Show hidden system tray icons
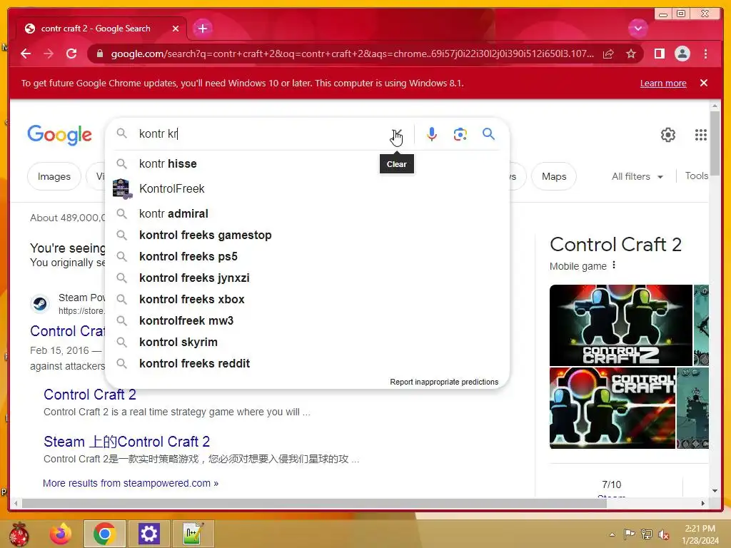The image size is (731, 548). [612, 534]
